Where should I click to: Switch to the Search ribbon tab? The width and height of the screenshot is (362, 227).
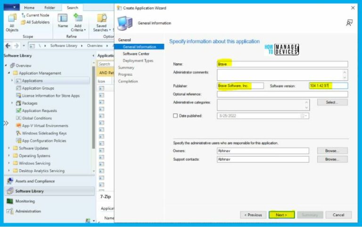(x=73, y=8)
